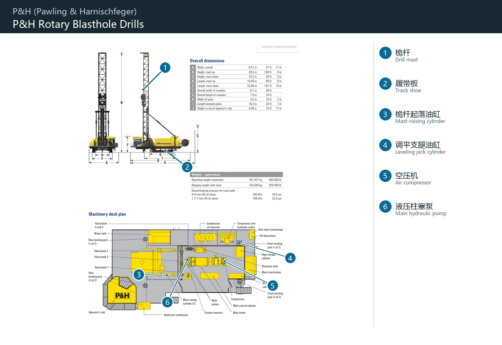The width and height of the screenshot is (502, 345).
Task: Select the 'Main transformer' deck plan label
Action: (x=271, y=272)
